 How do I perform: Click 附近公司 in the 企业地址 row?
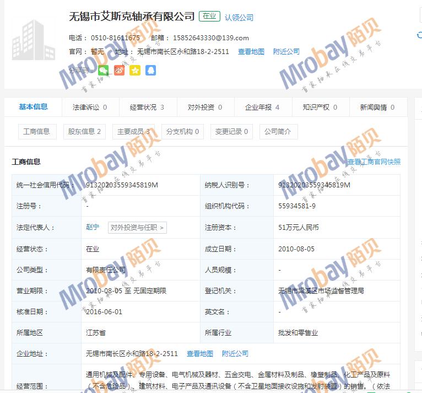pos(235,354)
